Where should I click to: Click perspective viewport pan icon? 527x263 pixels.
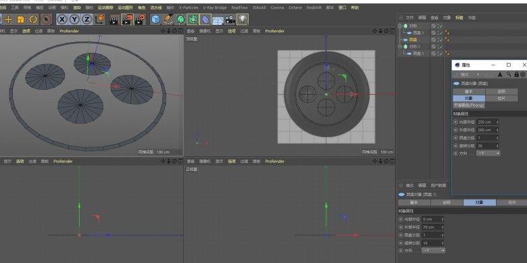coord(163,31)
